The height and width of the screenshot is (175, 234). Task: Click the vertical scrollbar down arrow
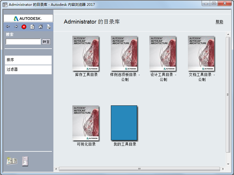pos(228,164)
